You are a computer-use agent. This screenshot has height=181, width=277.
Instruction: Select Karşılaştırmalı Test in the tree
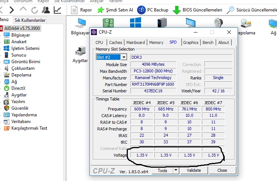click(x=29, y=128)
